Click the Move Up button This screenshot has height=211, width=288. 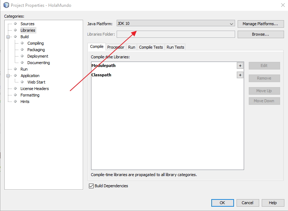pos(264,91)
